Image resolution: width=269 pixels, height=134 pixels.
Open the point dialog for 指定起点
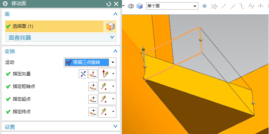(x=93, y=99)
